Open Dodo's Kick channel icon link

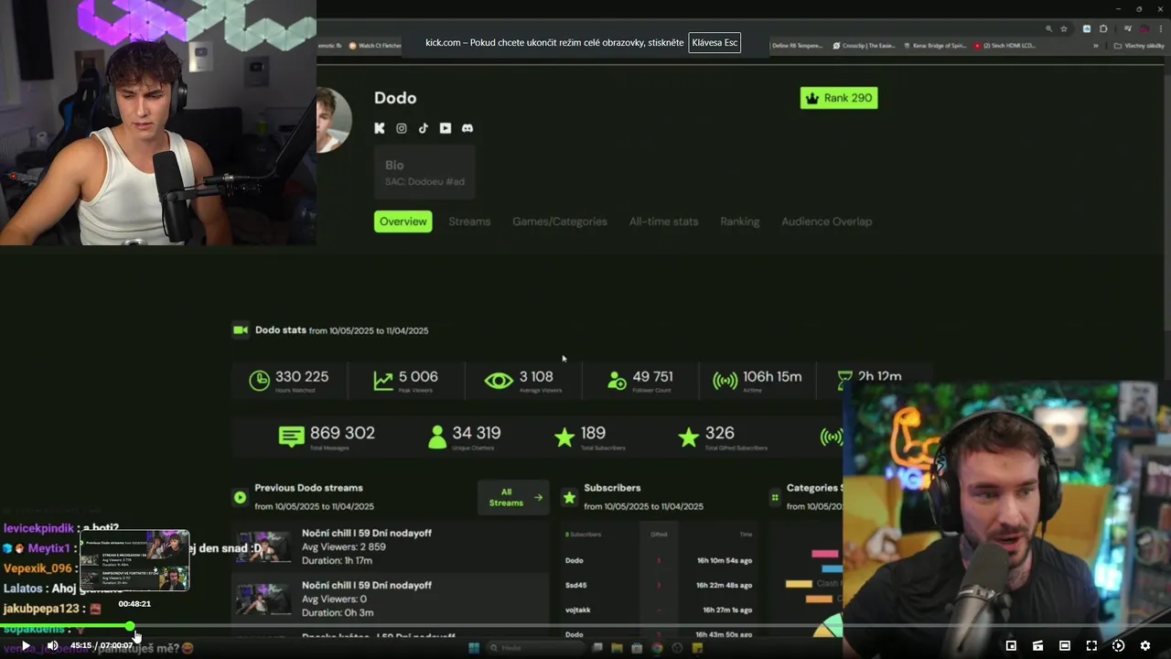380,128
